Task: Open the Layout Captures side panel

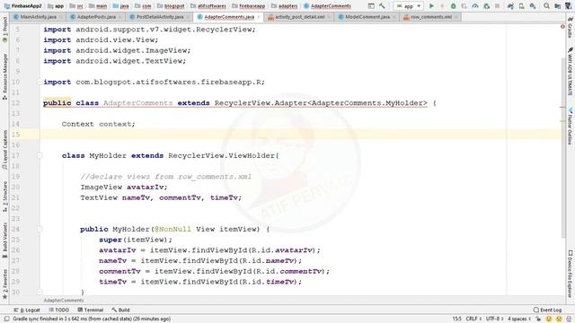Action: pyautogui.click(x=4, y=150)
